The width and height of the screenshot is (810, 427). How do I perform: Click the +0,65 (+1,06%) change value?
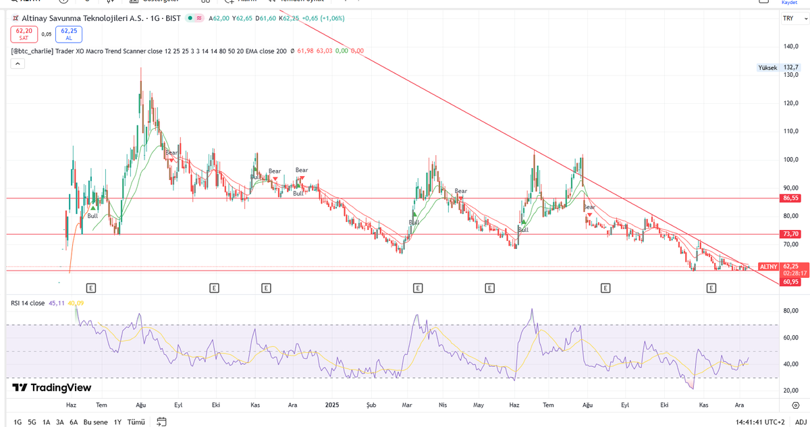click(323, 18)
